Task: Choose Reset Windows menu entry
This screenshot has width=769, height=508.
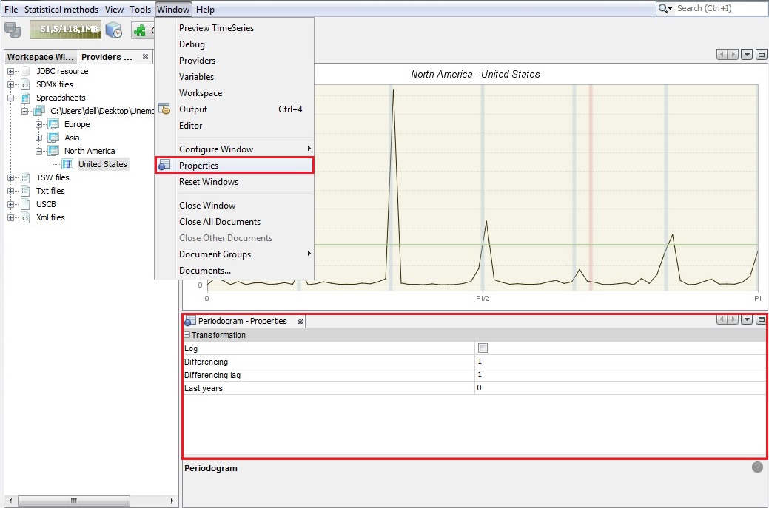Action: 209,182
